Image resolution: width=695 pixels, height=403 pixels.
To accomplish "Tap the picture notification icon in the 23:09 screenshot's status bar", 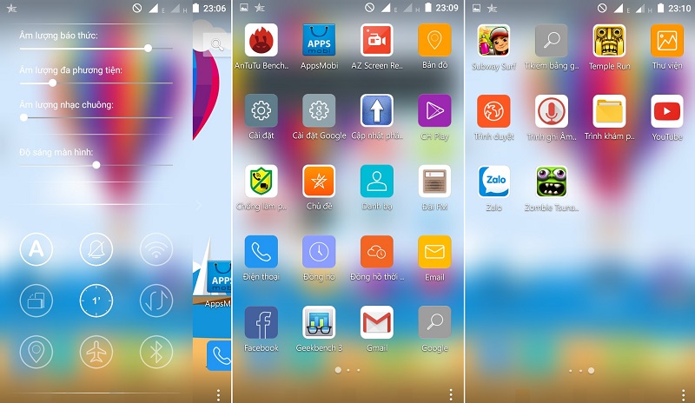I will click(x=244, y=8).
